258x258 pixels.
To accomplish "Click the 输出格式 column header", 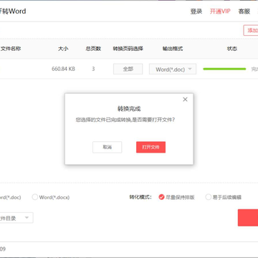I will coord(173,49).
